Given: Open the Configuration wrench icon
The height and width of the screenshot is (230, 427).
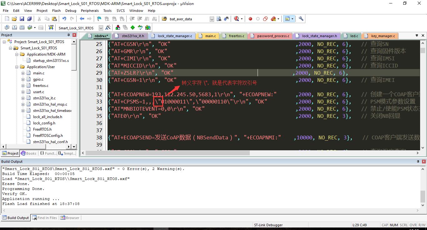Looking at the screenshot, I should click(301, 19).
